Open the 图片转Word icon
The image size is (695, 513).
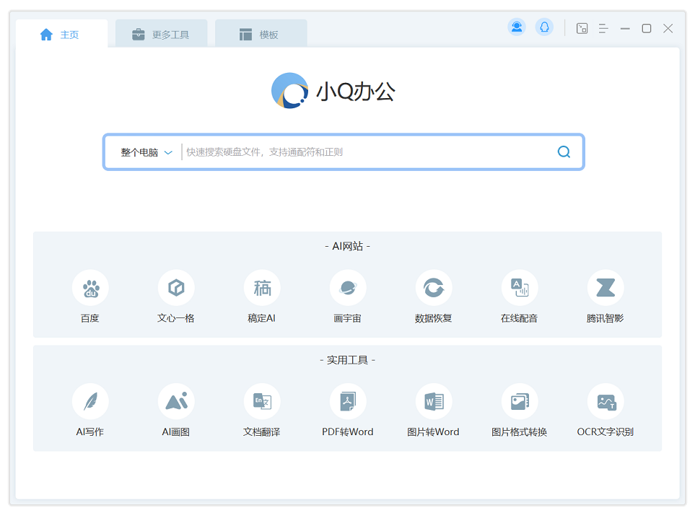point(434,401)
